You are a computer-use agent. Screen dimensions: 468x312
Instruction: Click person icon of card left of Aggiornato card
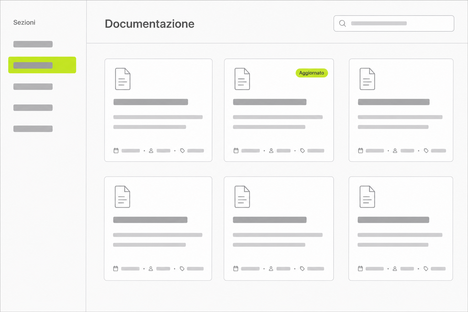click(x=151, y=151)
